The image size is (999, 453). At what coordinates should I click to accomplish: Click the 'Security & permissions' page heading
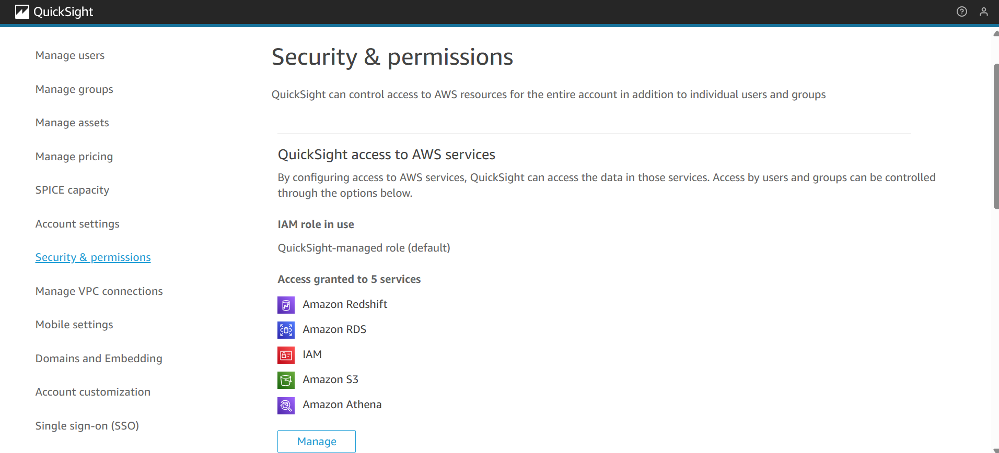pos(392,57)
